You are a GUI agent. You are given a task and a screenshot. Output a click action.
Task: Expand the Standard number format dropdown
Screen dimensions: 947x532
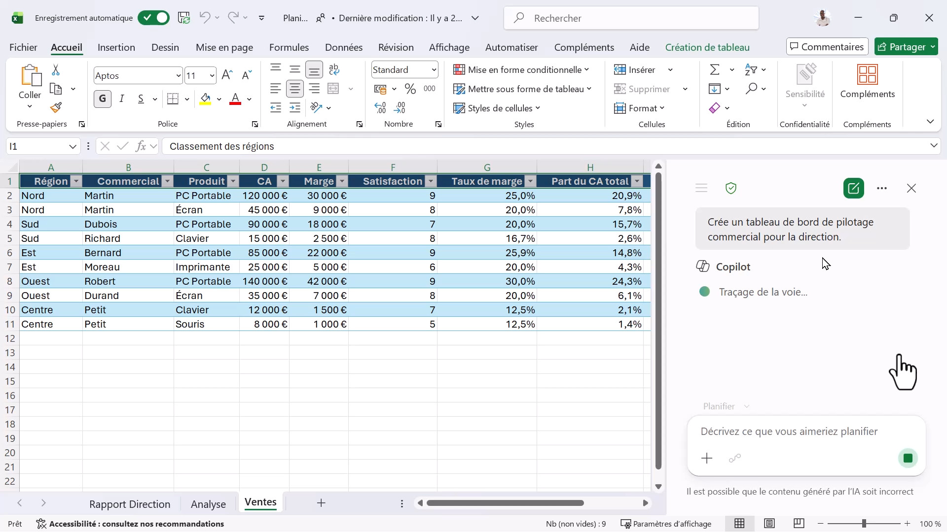coord(434,70)
